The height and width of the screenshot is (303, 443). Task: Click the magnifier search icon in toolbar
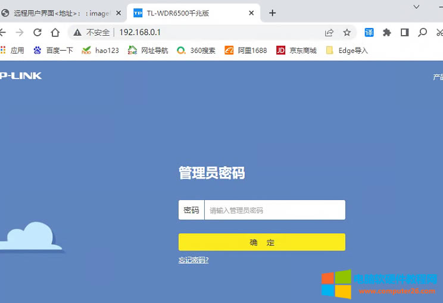422,32
